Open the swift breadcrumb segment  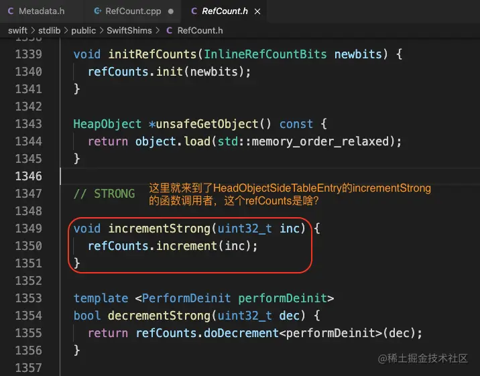click(17, 31)
